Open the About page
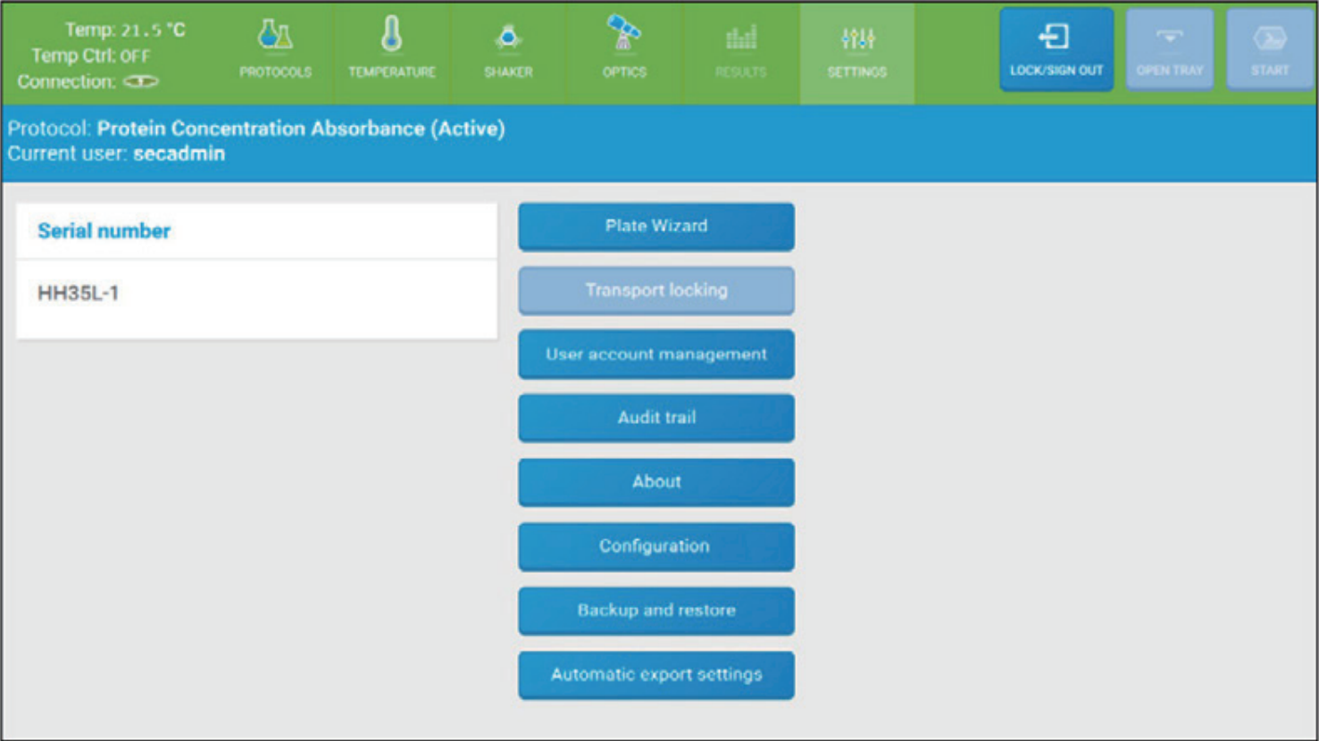 tap(655, 482)
